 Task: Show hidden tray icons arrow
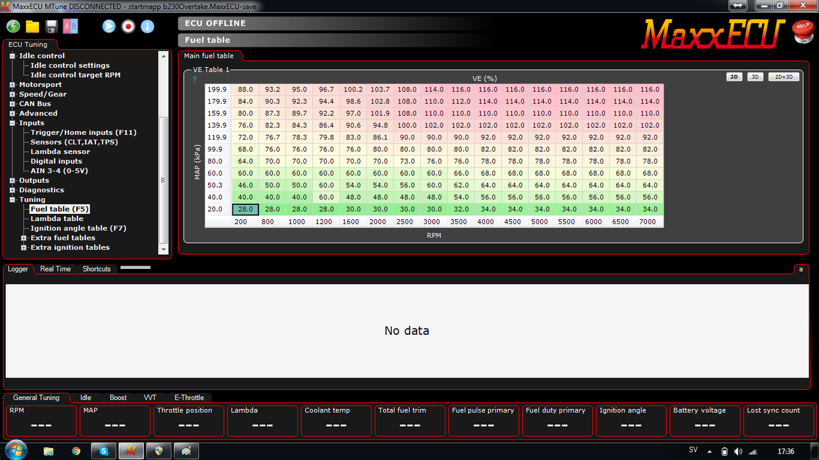point(710,451)
